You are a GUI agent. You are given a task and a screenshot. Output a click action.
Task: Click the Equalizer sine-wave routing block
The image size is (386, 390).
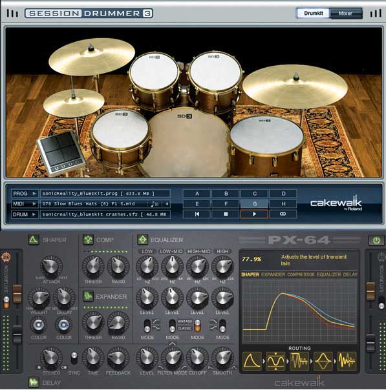pos(275,361)
